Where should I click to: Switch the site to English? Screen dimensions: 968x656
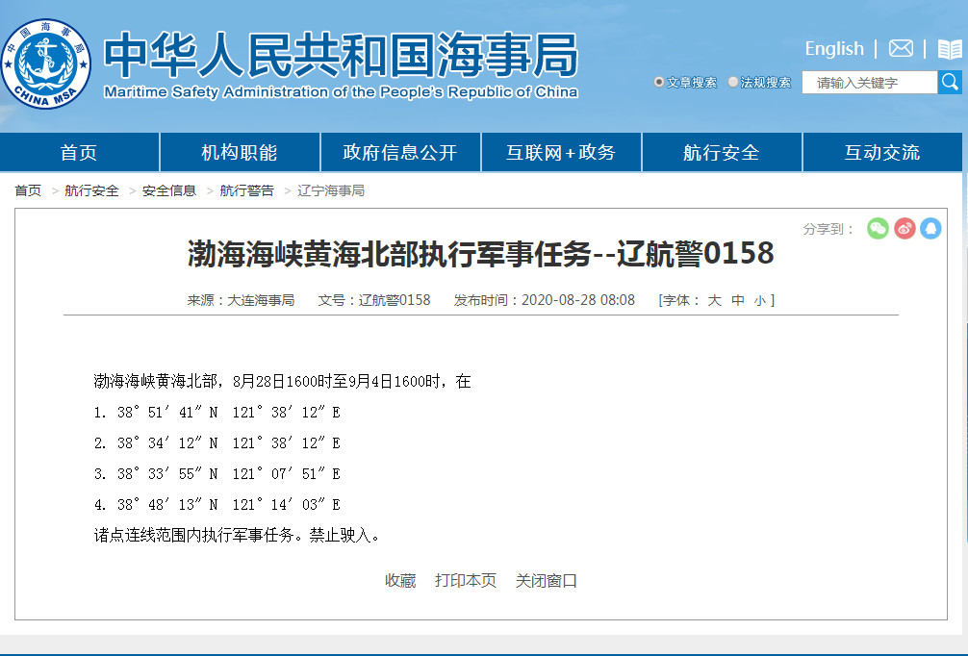pos(833,49)
